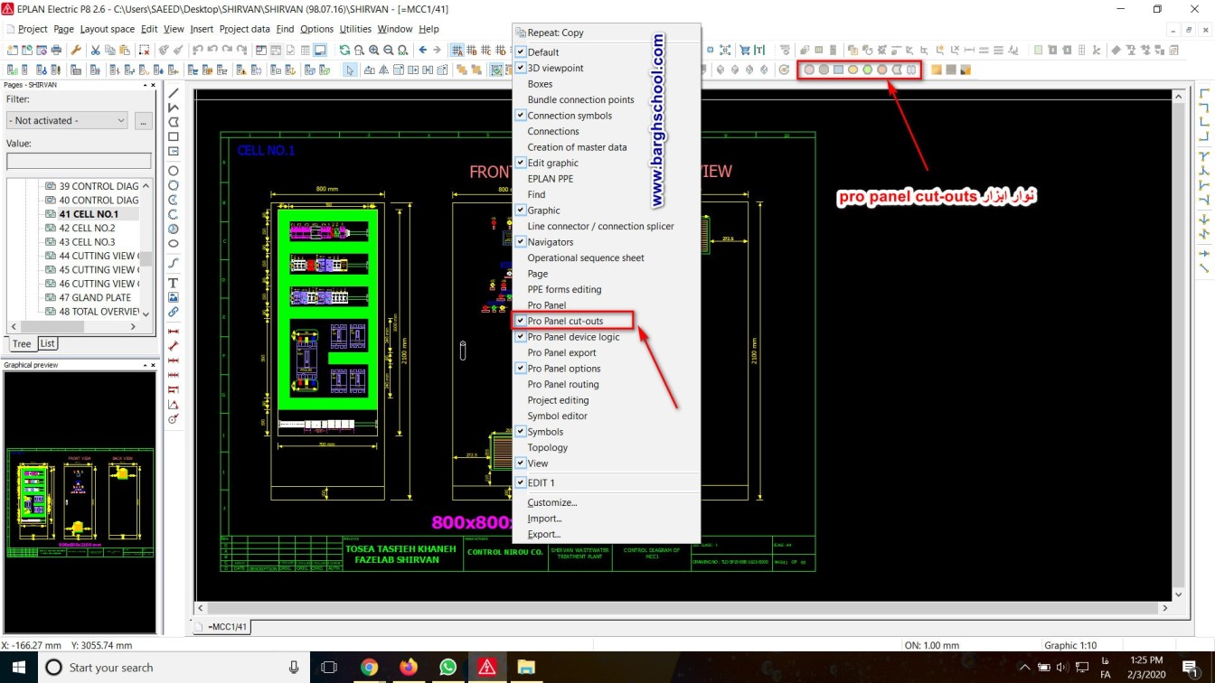Select the Hyperlink chain tool
1215x683 pixels.
(174, 312)
